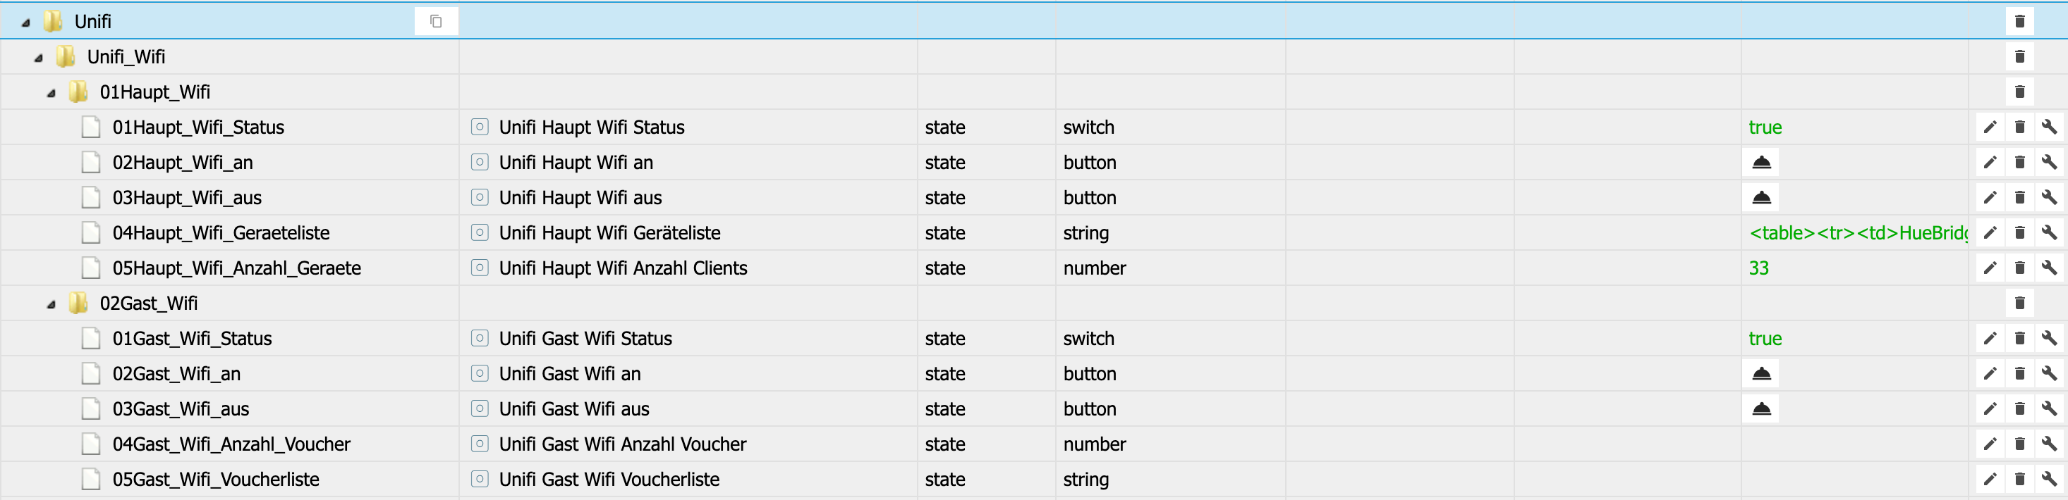
Task: Select the 04Gast_Wifi_Anzahl_Voucher tree entry
Action: tap(231, 444)
